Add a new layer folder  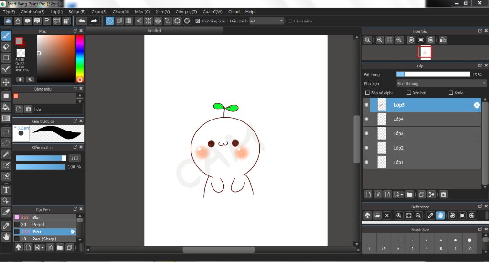409,195
